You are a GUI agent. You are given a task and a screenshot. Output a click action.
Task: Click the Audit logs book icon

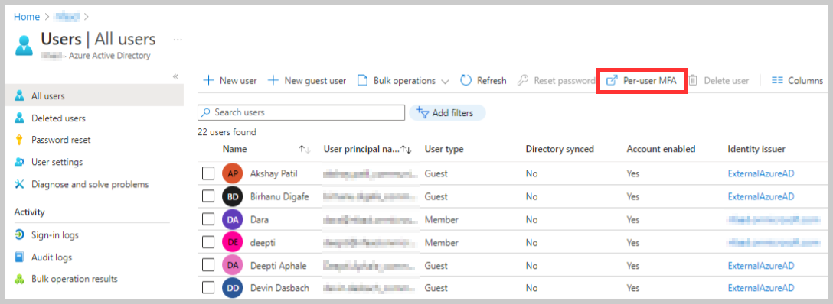click(20, 257)
